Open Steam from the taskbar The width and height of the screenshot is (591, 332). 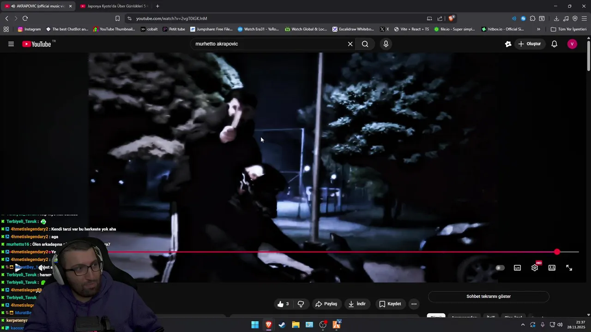pos(282,325)
